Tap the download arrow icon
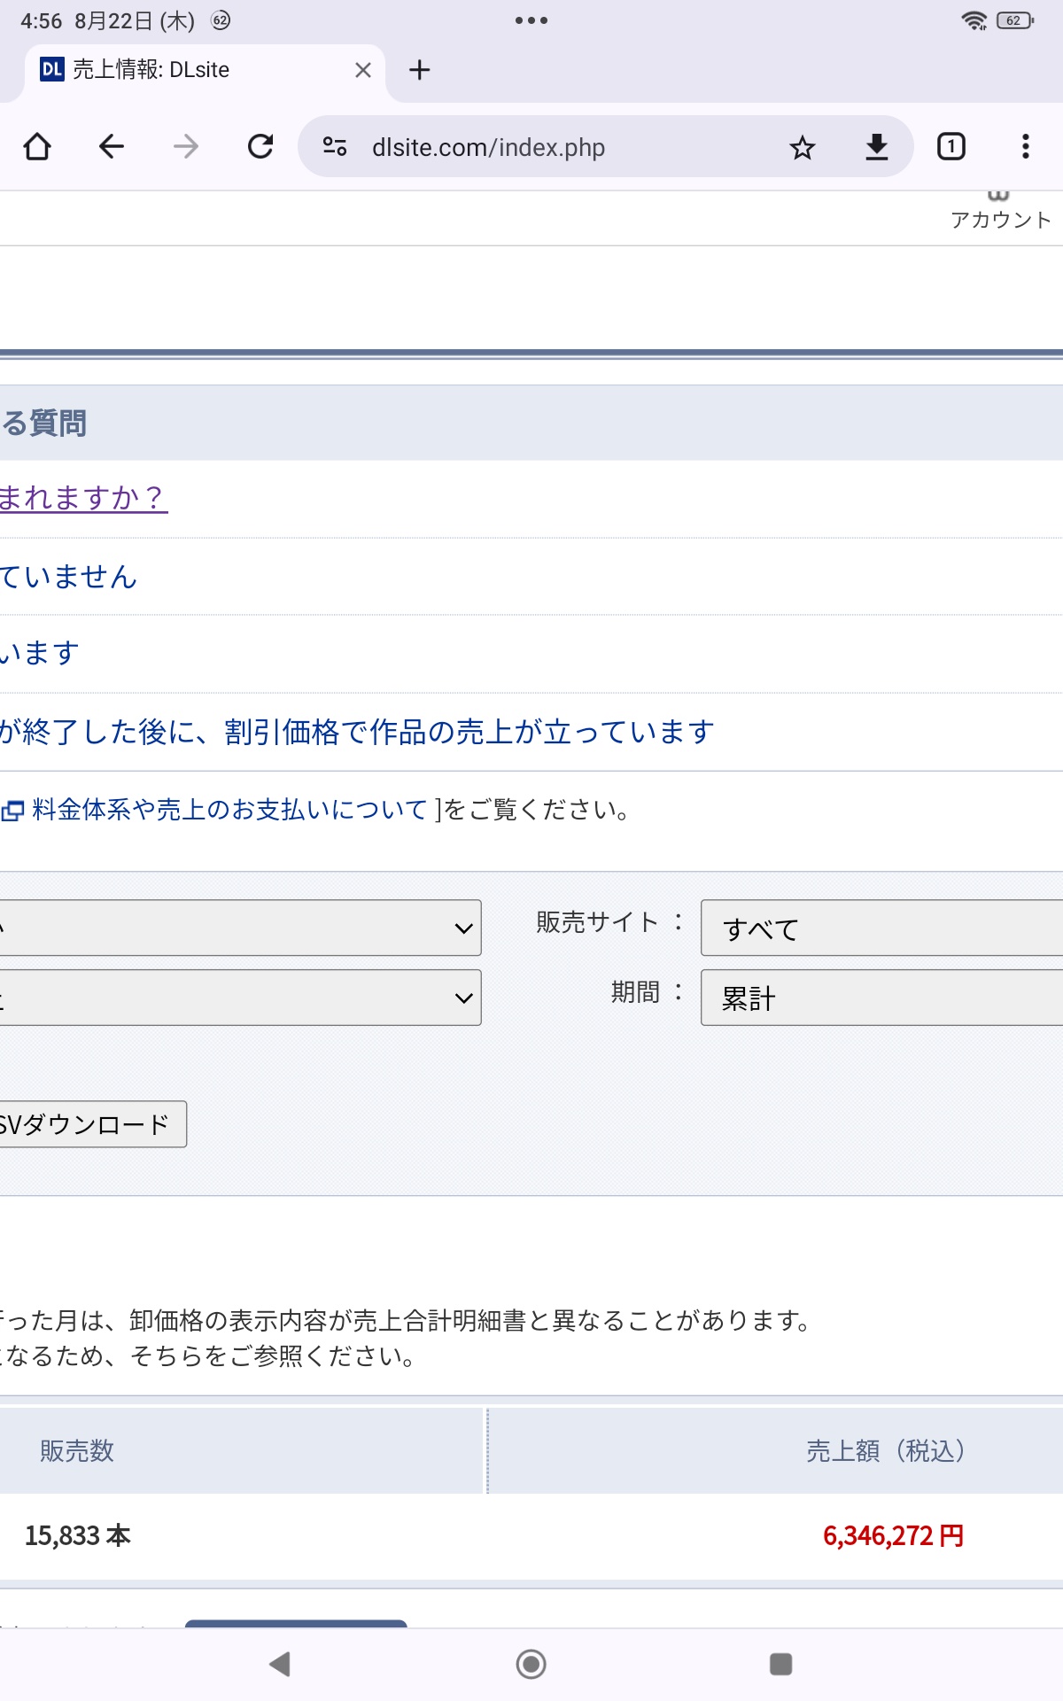1063x1701 pixels. click(x=877, y=147)
